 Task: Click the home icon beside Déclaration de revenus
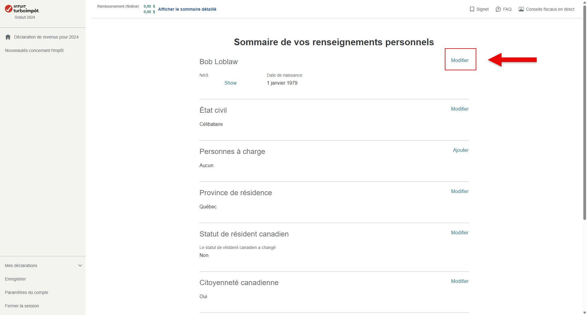coord(8,37)
